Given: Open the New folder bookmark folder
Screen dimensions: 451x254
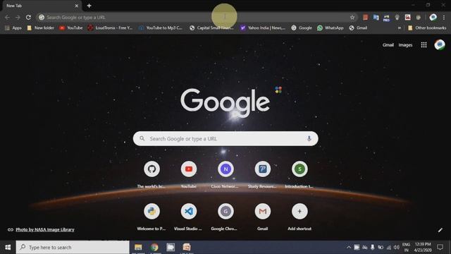Looking at the screenshot, I should (41, 28).
